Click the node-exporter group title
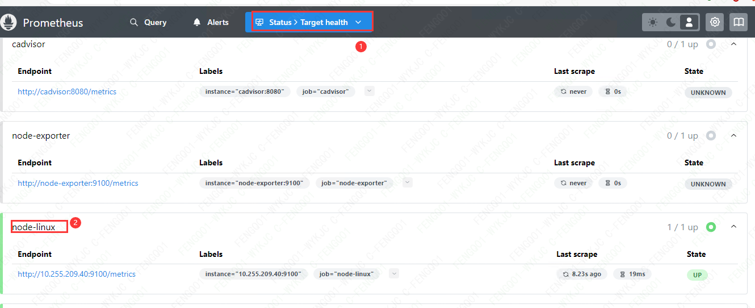Image resolution: width=755 pixels, height=308 pixels. click(41, 135)
